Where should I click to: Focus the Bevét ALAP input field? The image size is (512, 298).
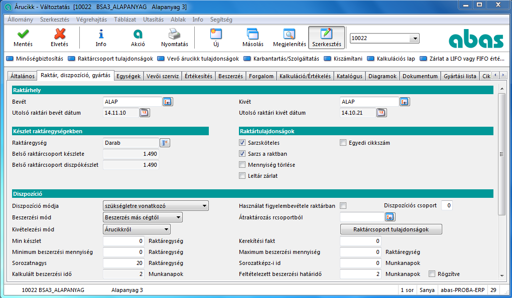click(x=132, y=102)
